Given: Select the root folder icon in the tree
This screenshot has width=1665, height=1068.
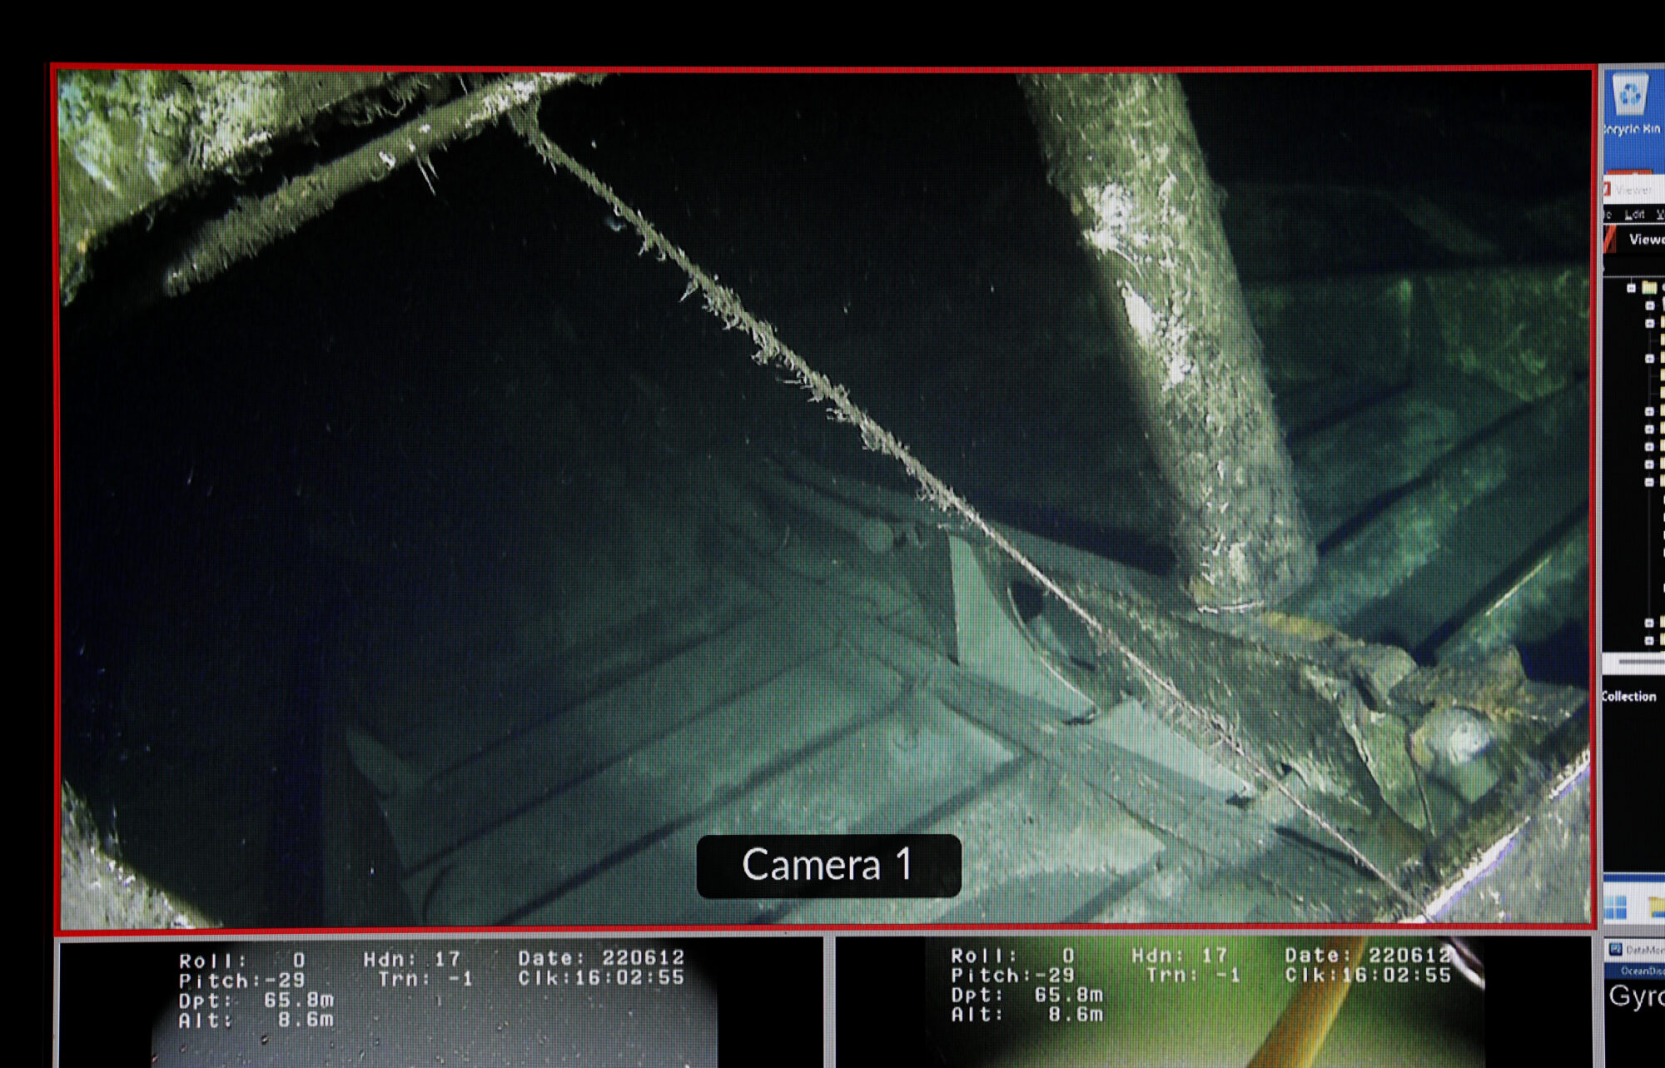Looking at the screenshot, I should (x=1649, y=288).
